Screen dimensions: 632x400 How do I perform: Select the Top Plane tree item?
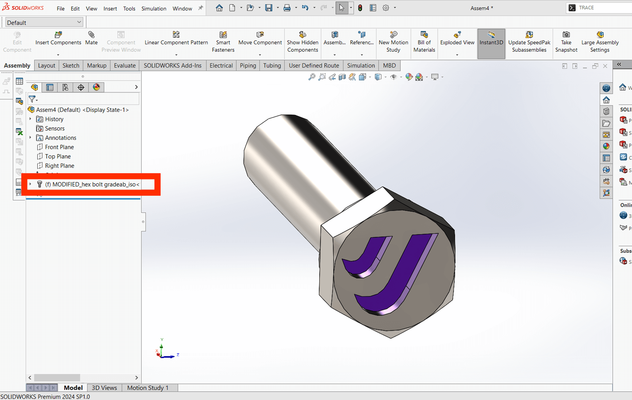click(x=57, y=156)
